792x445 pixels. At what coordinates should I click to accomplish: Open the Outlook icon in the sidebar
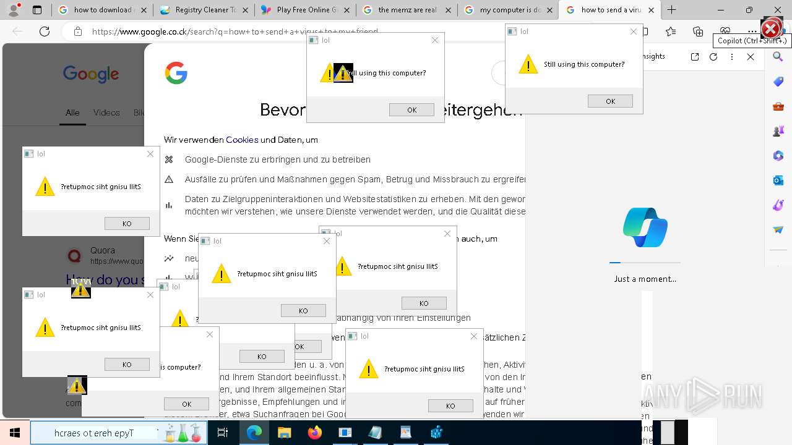pyautogui.click(x=778, y=180)
